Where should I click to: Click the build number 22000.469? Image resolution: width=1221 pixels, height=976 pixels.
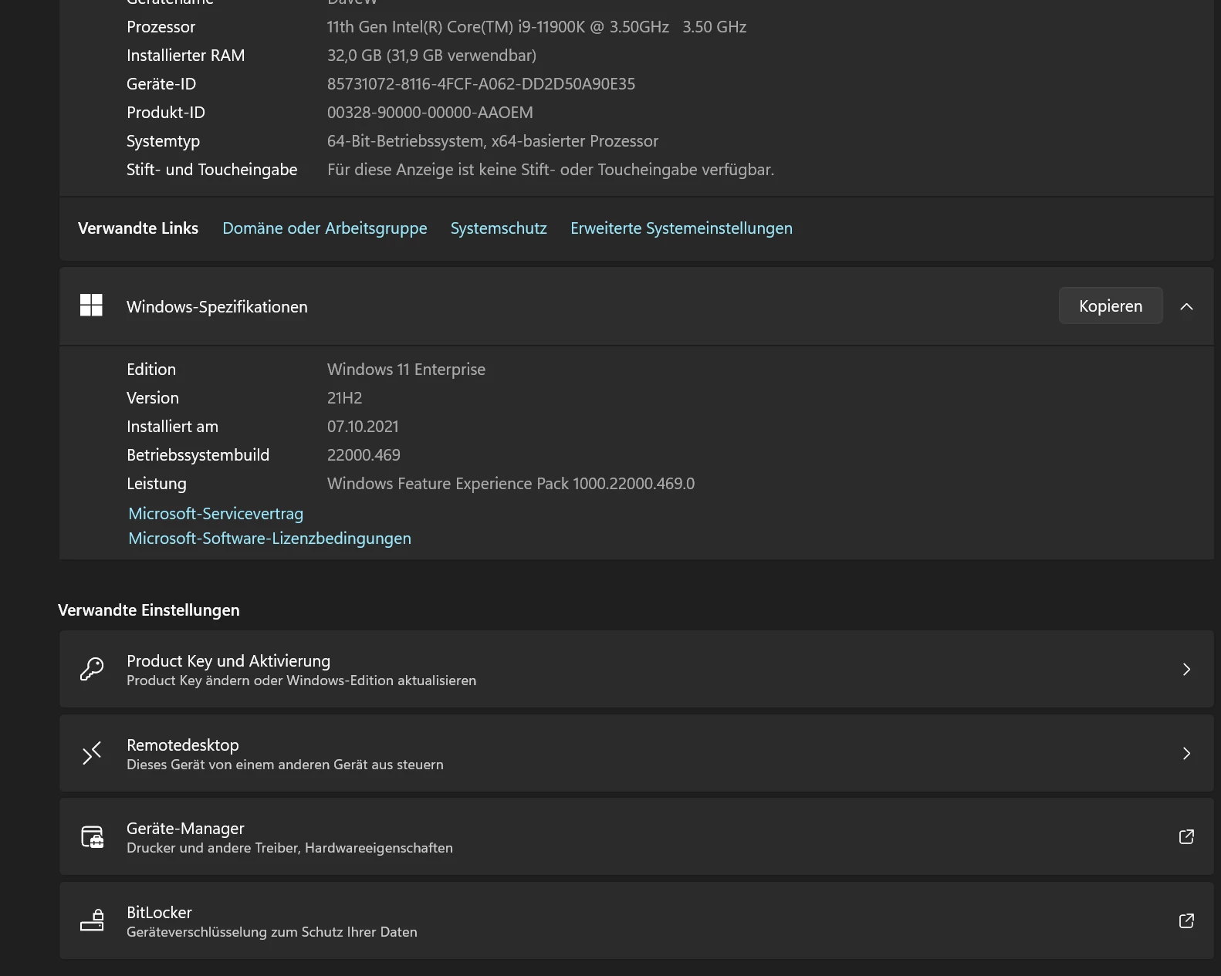[364, 455]
